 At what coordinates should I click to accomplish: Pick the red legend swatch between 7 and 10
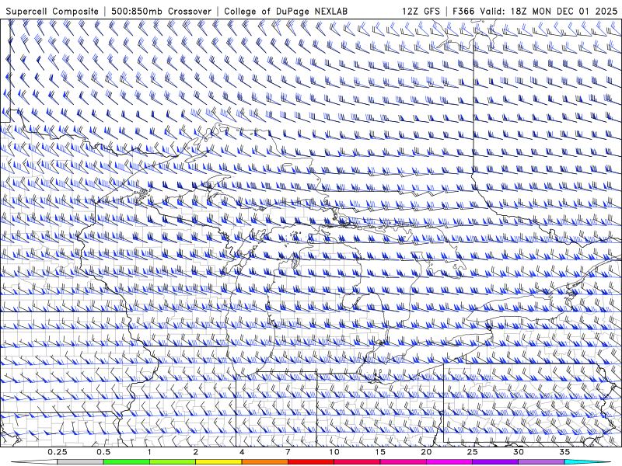click(x=310, y=462)
